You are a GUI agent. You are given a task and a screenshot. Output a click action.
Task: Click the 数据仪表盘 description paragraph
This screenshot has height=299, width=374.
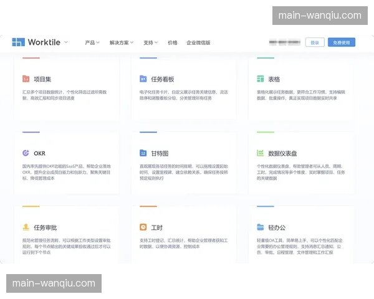(x=301, y=172)
